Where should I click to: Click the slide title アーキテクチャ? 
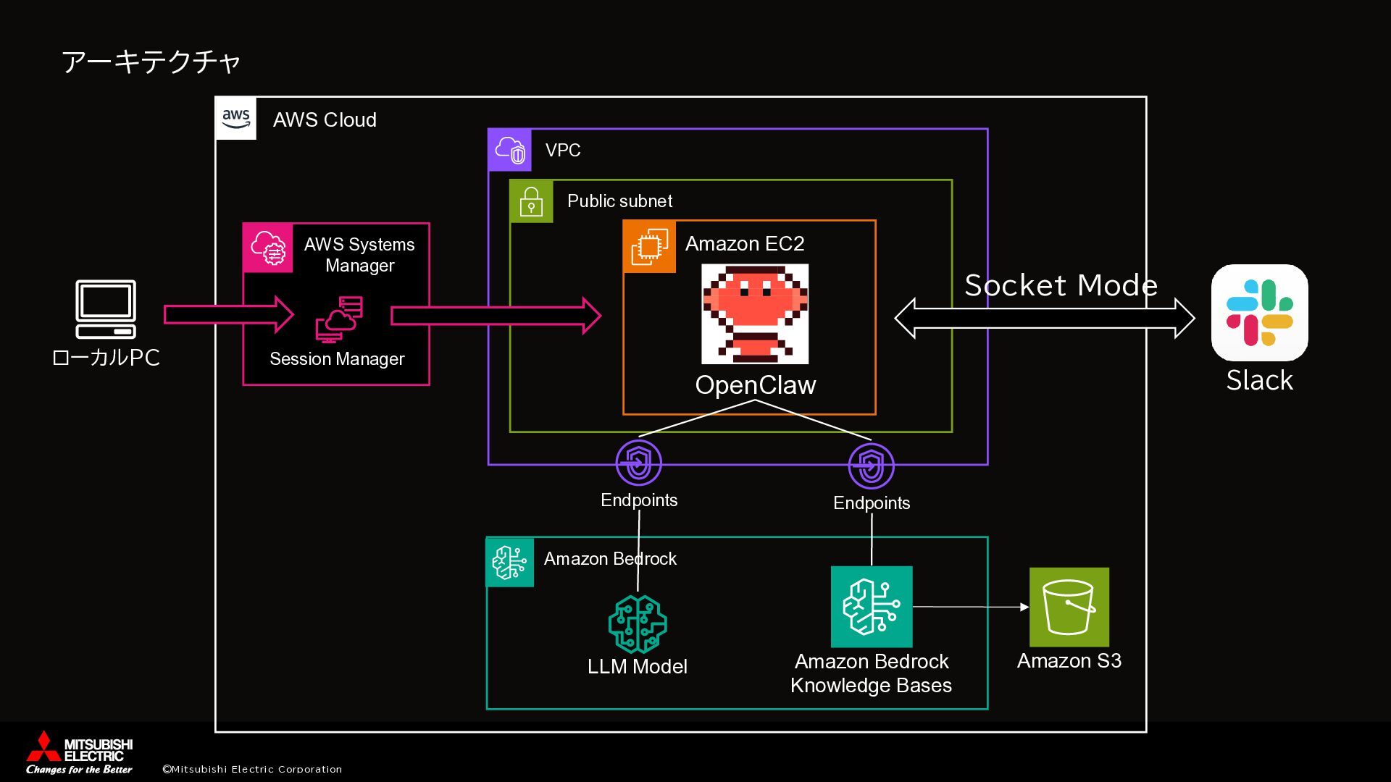(x=151, y=62)
